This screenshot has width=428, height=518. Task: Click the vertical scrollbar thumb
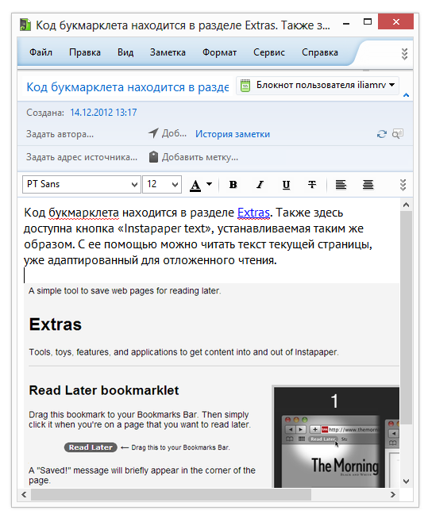[407, 318]
